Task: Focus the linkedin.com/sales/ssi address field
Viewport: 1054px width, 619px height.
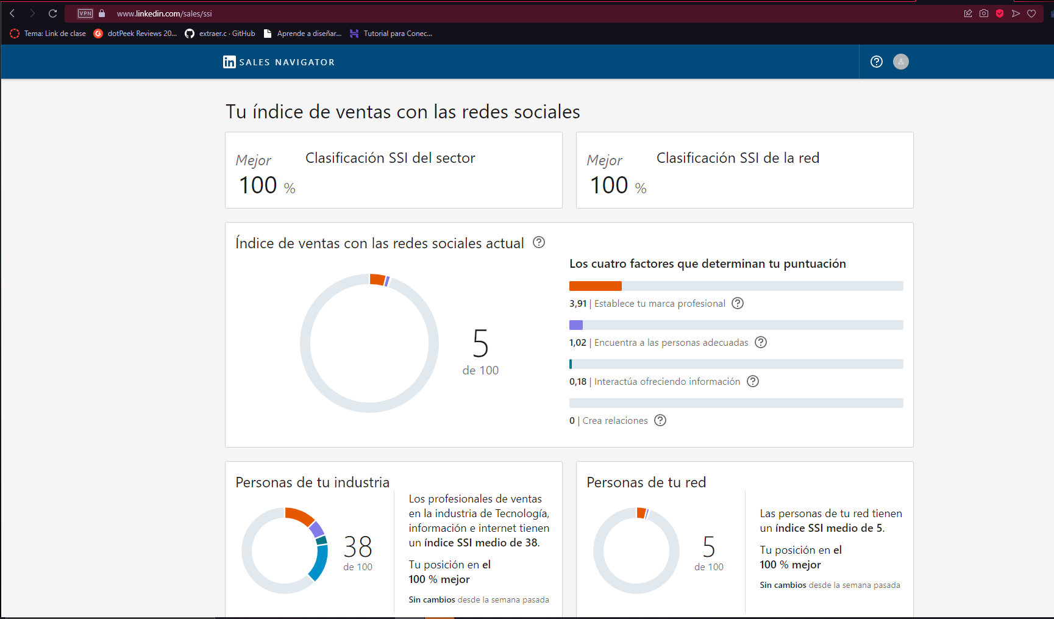Action: pyautogui.click(x=165, y=13)
